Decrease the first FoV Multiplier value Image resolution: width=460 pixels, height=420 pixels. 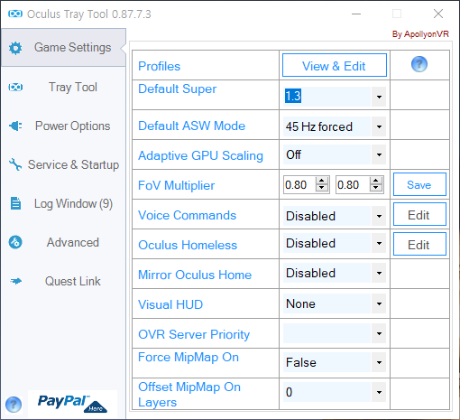click(x=322, y=188)
